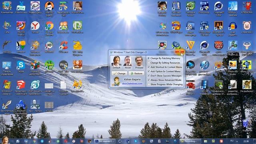Viewport: 256px width, 144px height.
Task: Select the Pressed orb image thumbnail
Action: coord(139,61)
